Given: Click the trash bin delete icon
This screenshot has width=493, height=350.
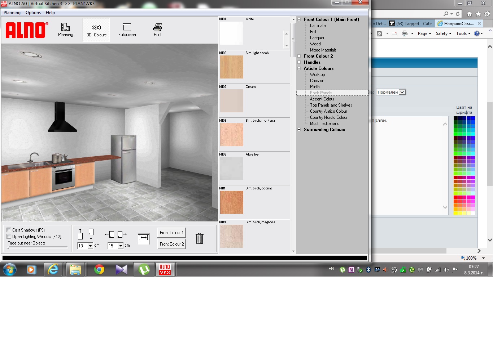Looking at the screenshot, I should coord(199,238).
